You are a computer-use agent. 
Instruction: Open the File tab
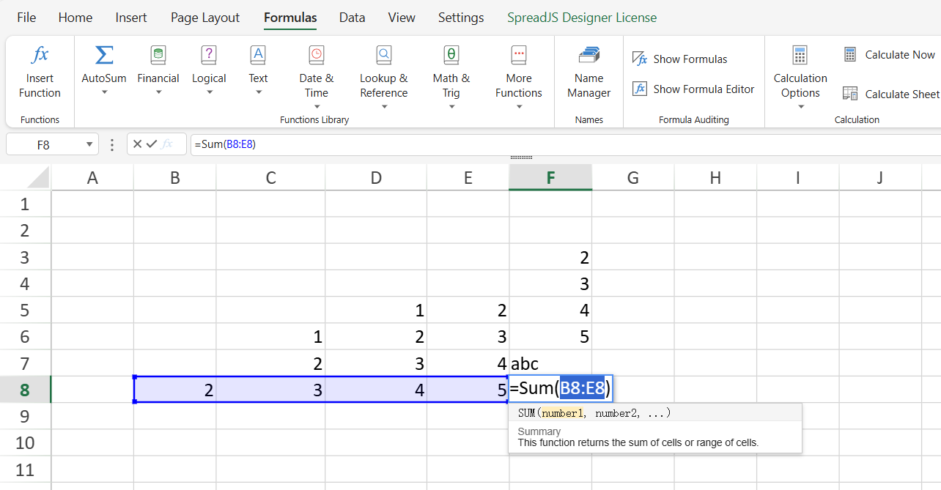pos(26,18)
